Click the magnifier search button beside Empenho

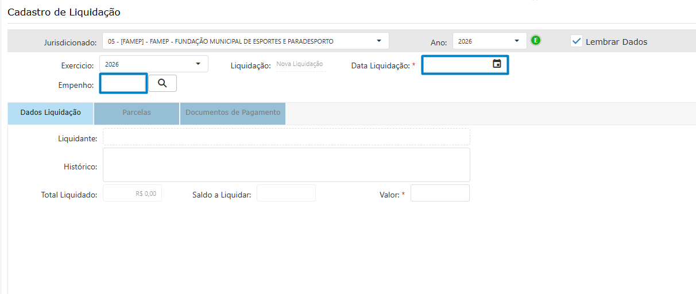tap(163, 83)
